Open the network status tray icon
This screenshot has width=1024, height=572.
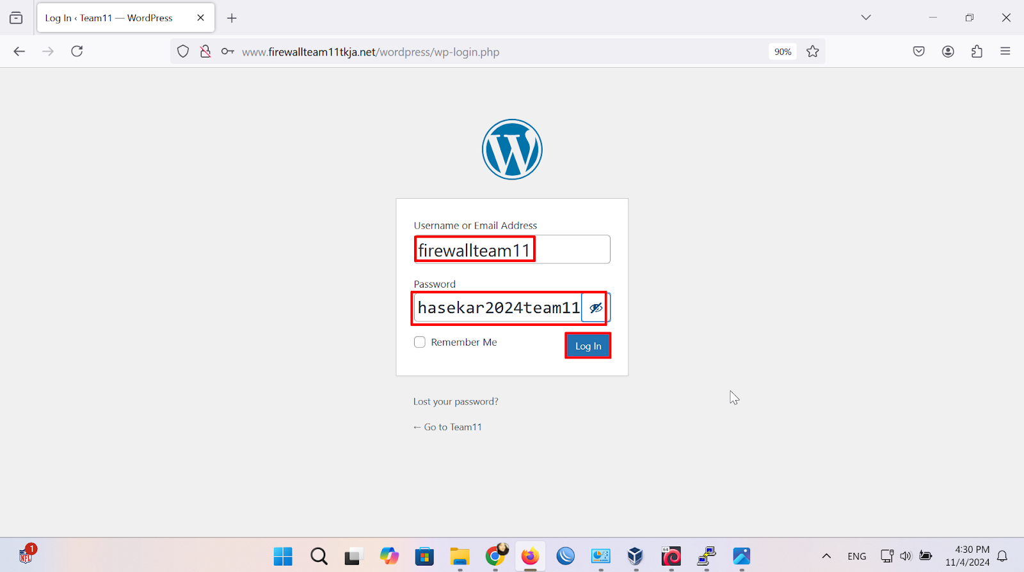(887, 556)
